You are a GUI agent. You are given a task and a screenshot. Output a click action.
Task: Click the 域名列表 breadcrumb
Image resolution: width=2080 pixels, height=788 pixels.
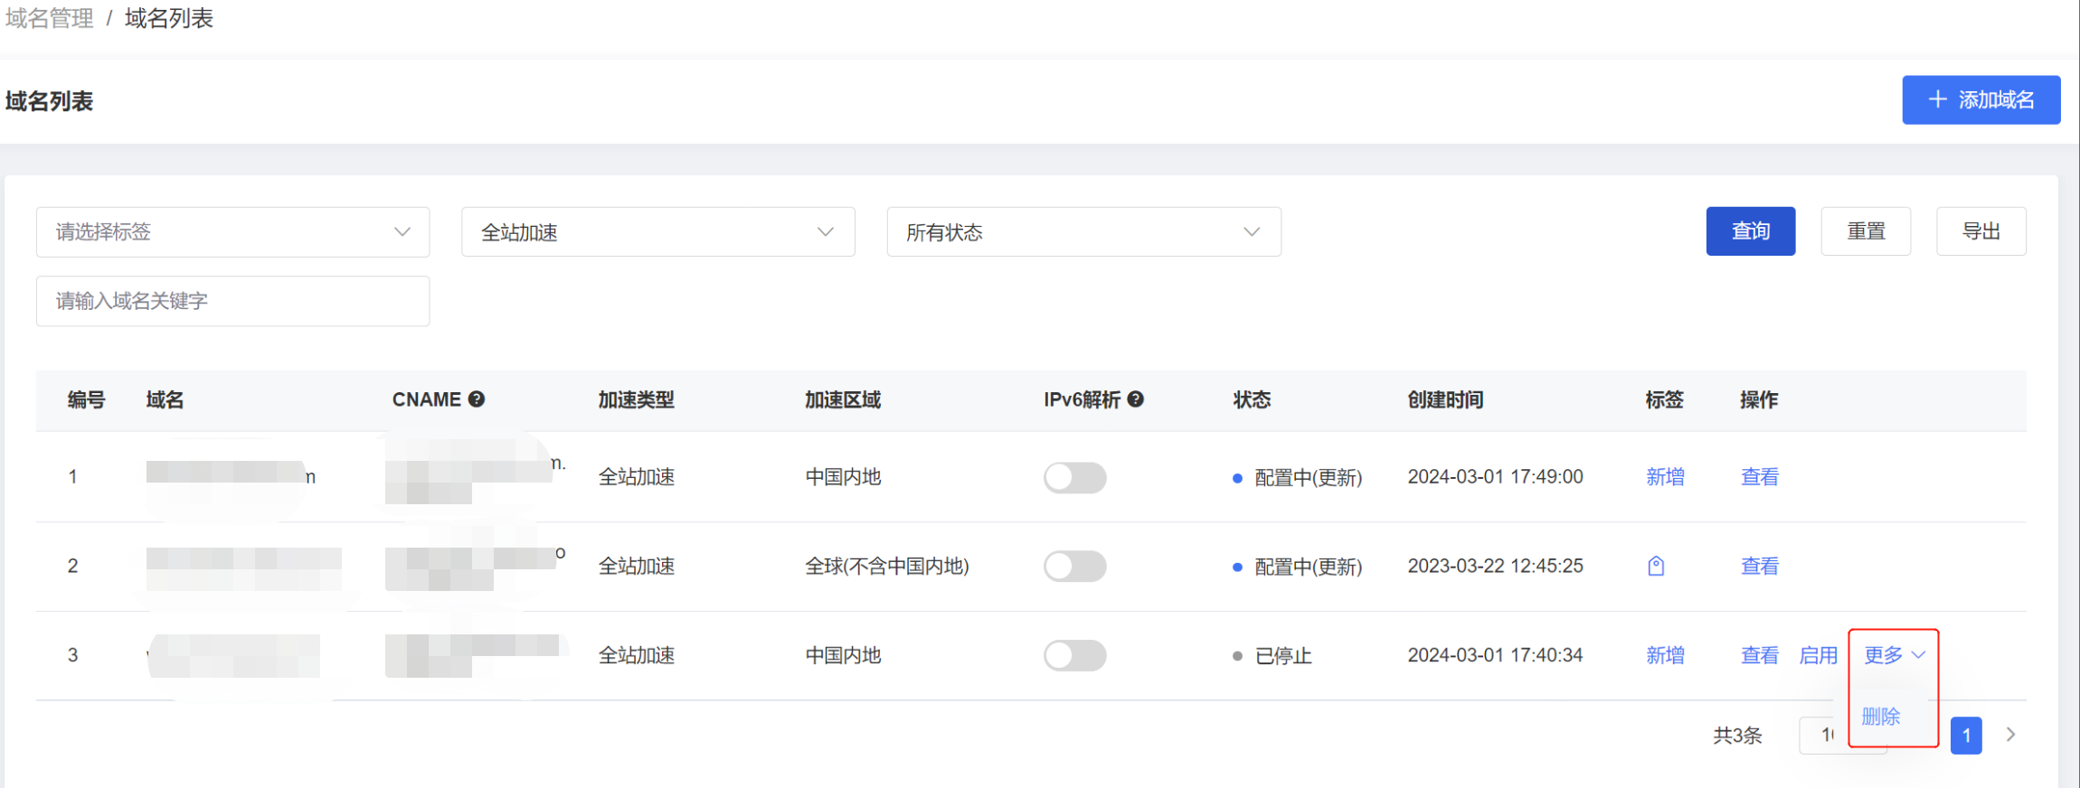coord(169,18)
